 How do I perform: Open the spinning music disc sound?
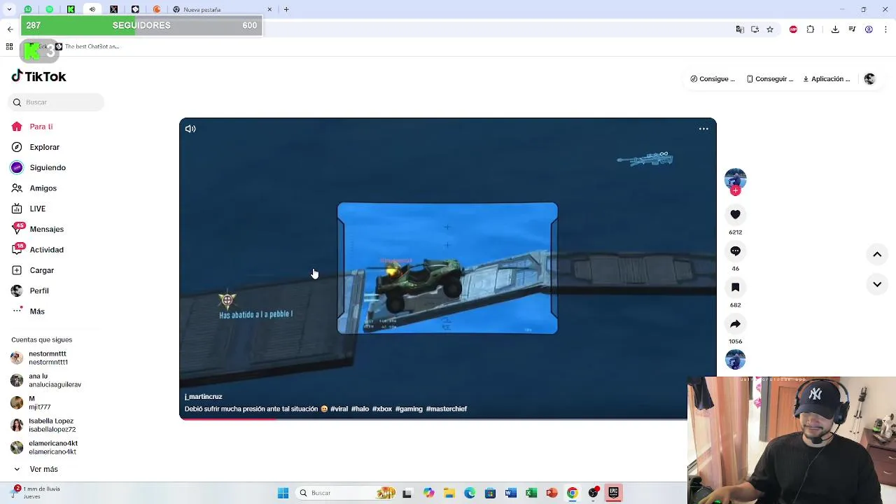point(735,360)
